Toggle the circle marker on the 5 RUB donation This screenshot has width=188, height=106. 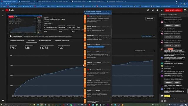tap(110, 36)
